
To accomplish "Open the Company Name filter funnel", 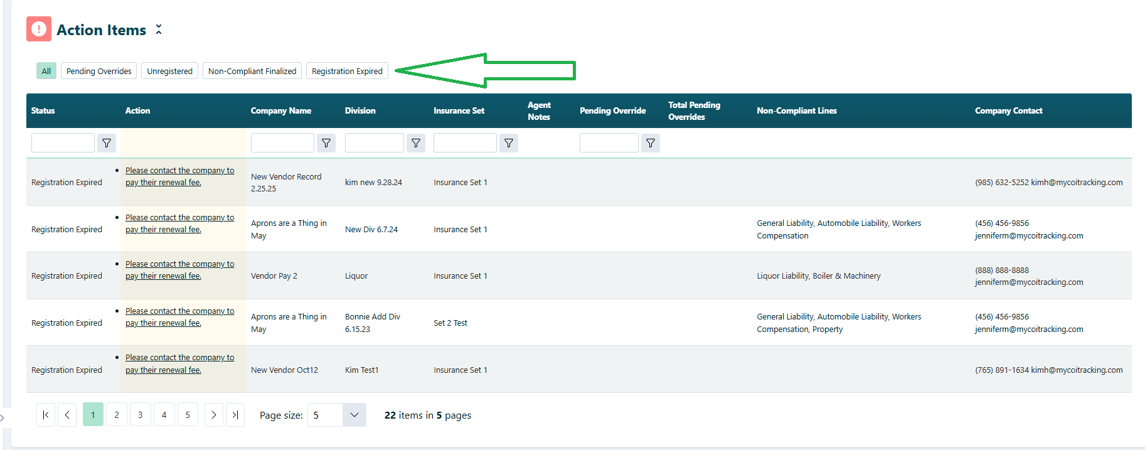I will [x=326, y=143].
